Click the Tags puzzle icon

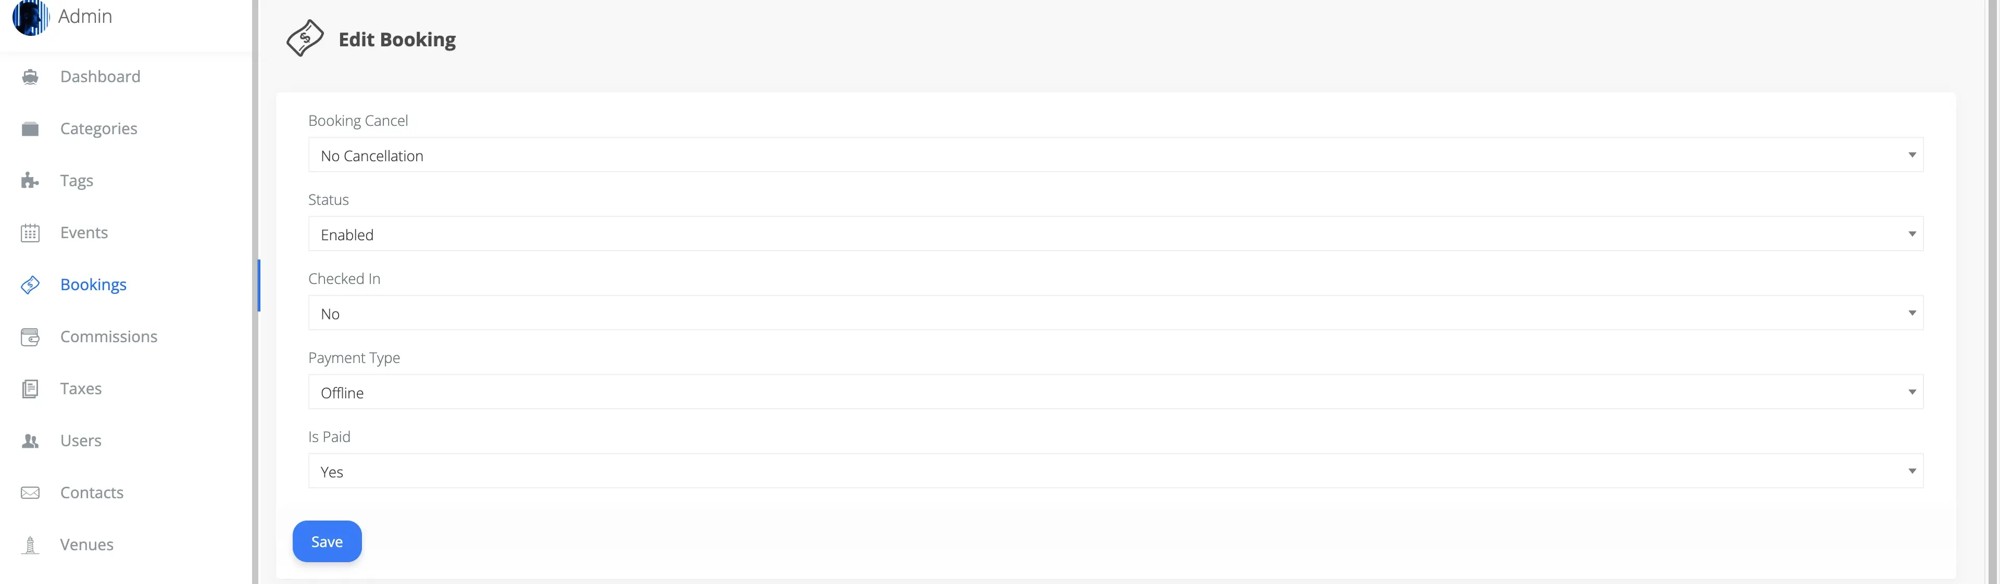click(x=30, y=180)
